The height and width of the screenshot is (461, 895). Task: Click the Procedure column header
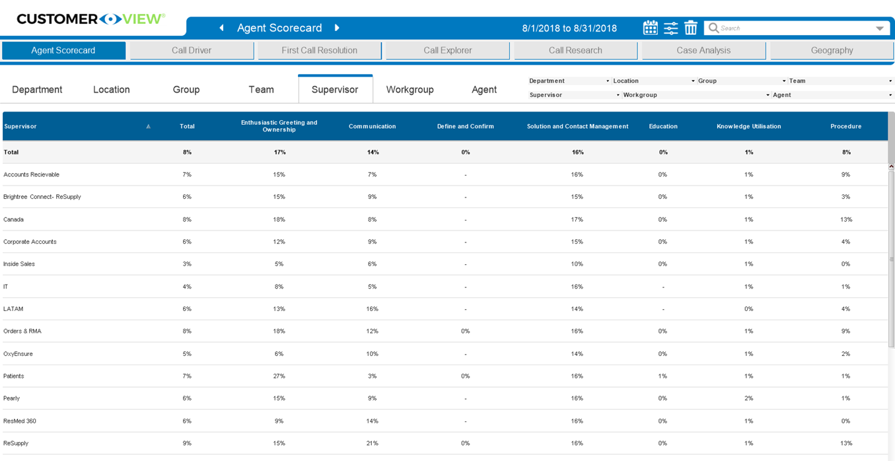tap(846, 126)
